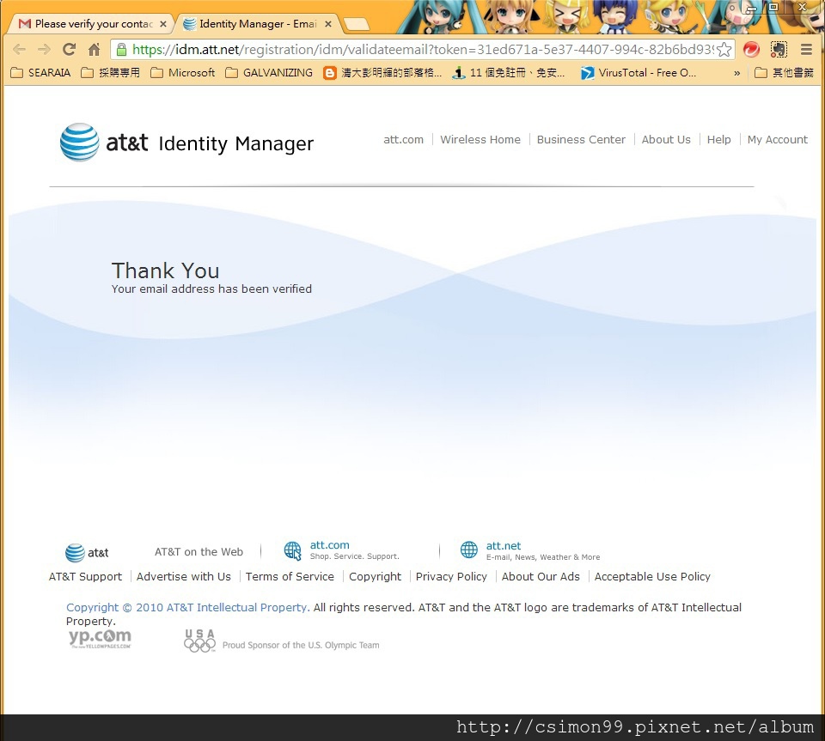
Task: Visit the About Us page
Action: (x=665, y=140)
